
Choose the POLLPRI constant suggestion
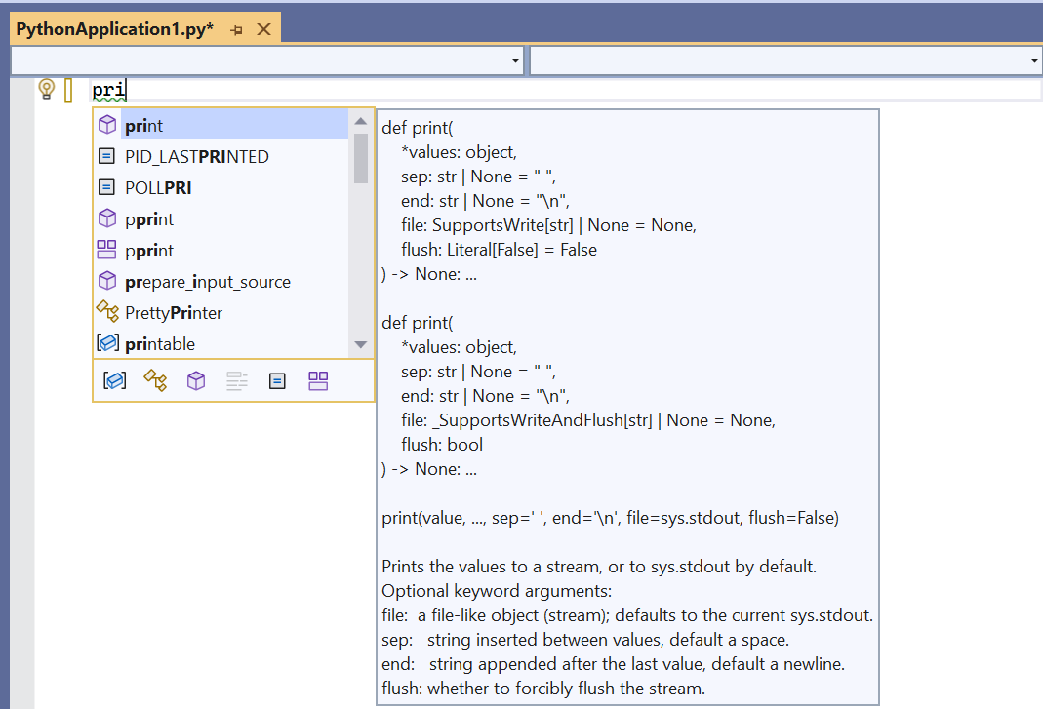tap(221, 187)
